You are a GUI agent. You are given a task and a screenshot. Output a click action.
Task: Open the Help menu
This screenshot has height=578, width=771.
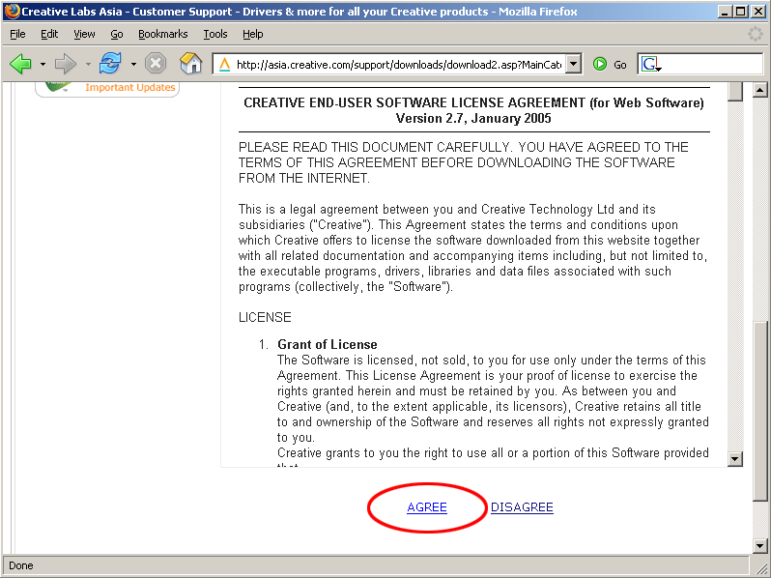tap(253, 34)
